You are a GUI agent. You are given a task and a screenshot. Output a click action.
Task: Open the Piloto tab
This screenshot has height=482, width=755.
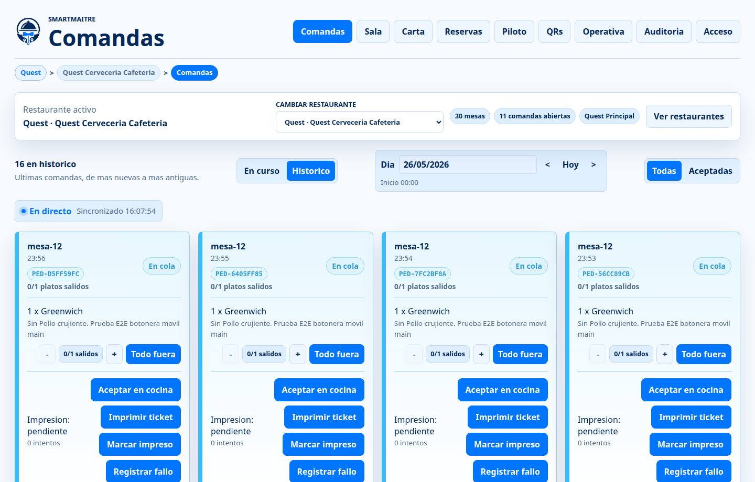(514, 31)
